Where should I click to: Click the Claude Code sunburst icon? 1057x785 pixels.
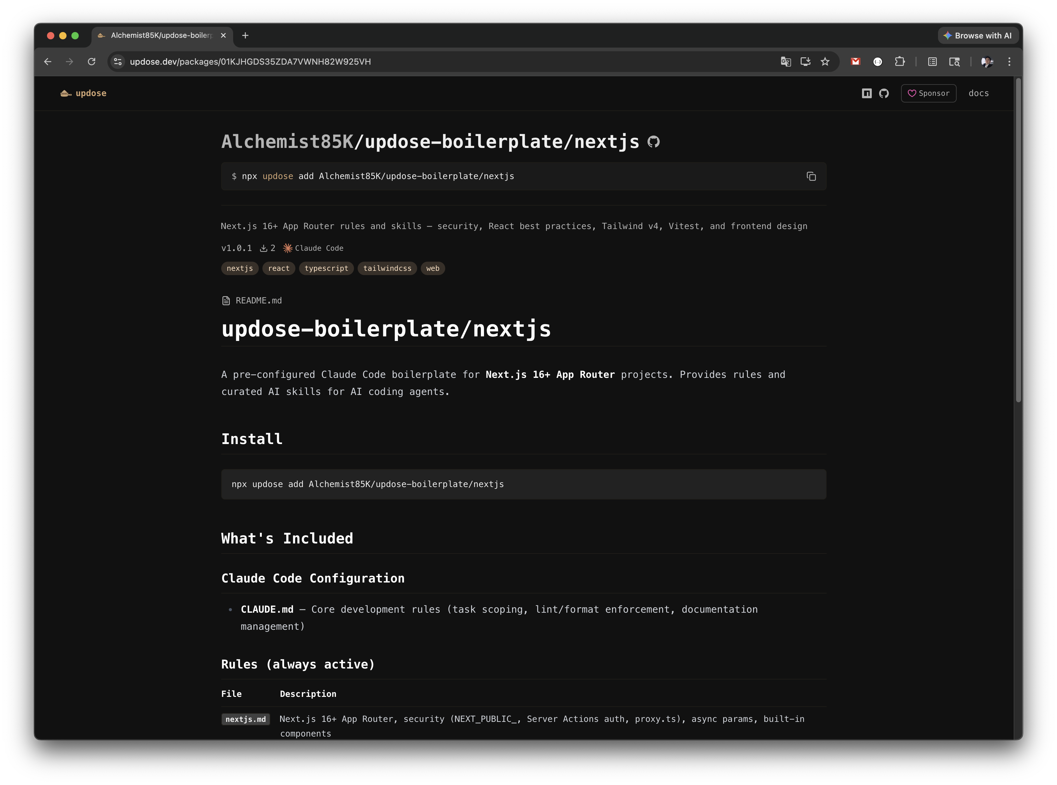tap(287, 248)
